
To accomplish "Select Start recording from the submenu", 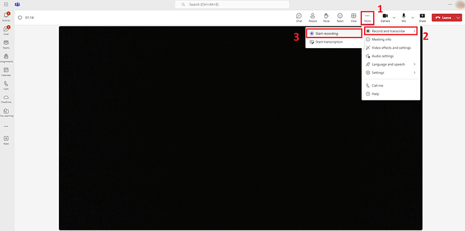I will click(x=334, y=34).
